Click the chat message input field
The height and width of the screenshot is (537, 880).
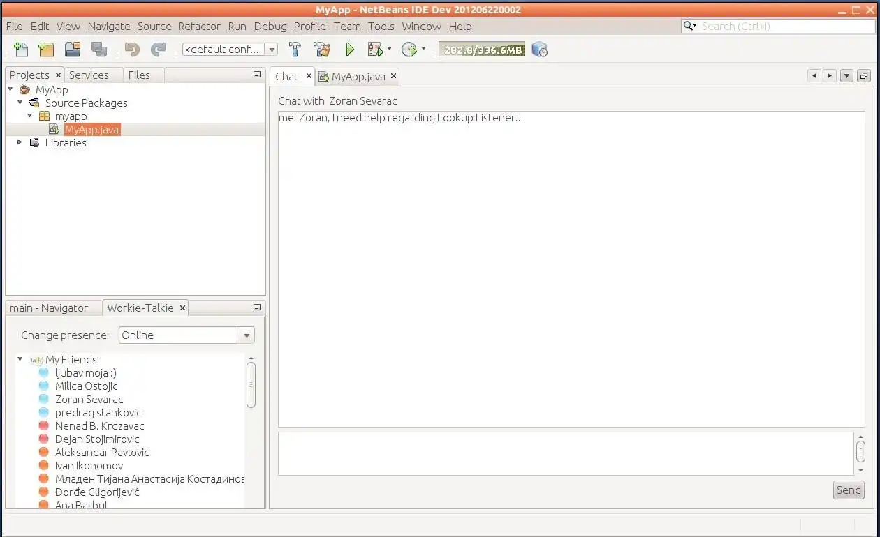566,454
